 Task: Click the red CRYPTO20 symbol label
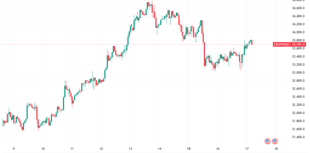pyautogui.click(x=281, y=44)
